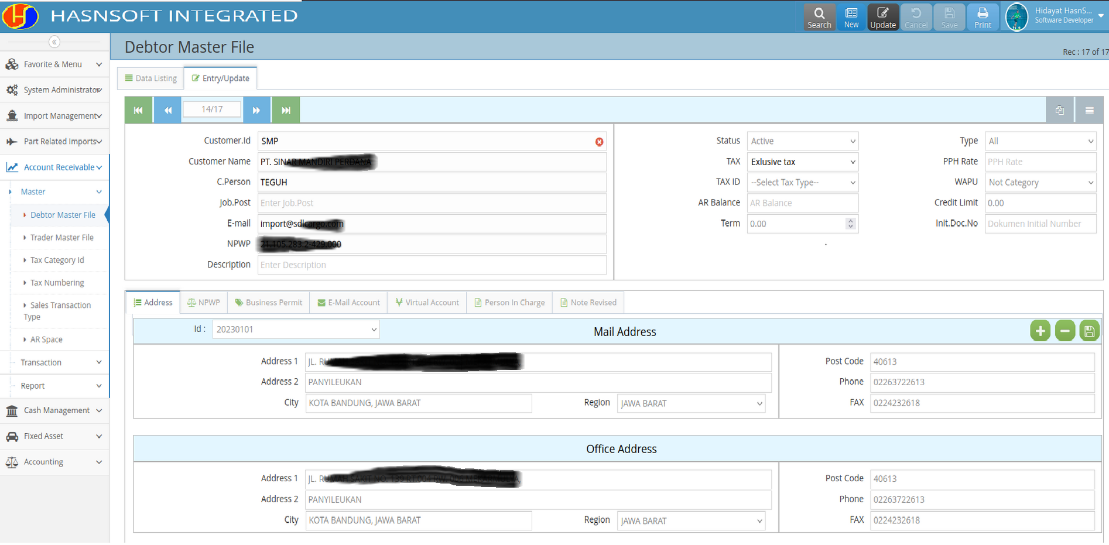The height and width of the screenshot is (545, 1109).
Task: Click the Print icon
Action: click(983, 17)
